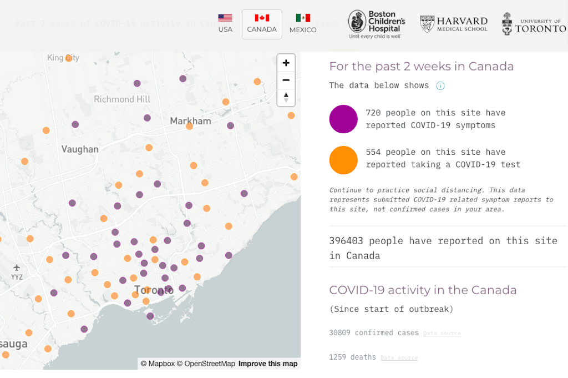Viewport: 568px width, 378px height.
Task: Open the confirmed cases data source link
Action: click(x=442, y=334)
